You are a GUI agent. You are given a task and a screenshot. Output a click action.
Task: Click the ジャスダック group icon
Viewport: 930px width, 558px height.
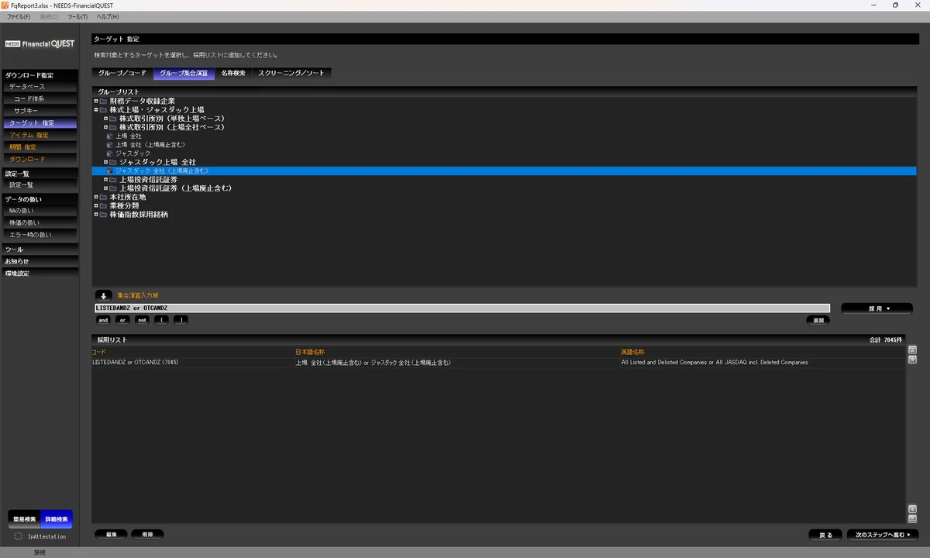point(109,153)
